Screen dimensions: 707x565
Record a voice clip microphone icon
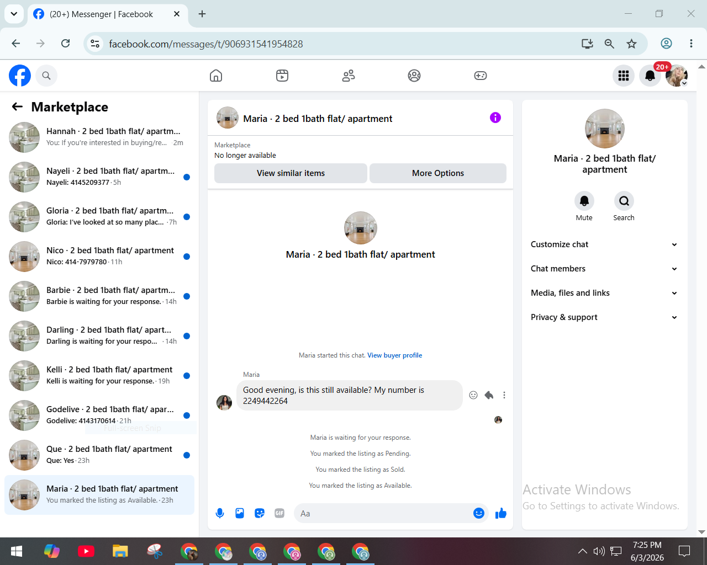(x=220, y=514)
